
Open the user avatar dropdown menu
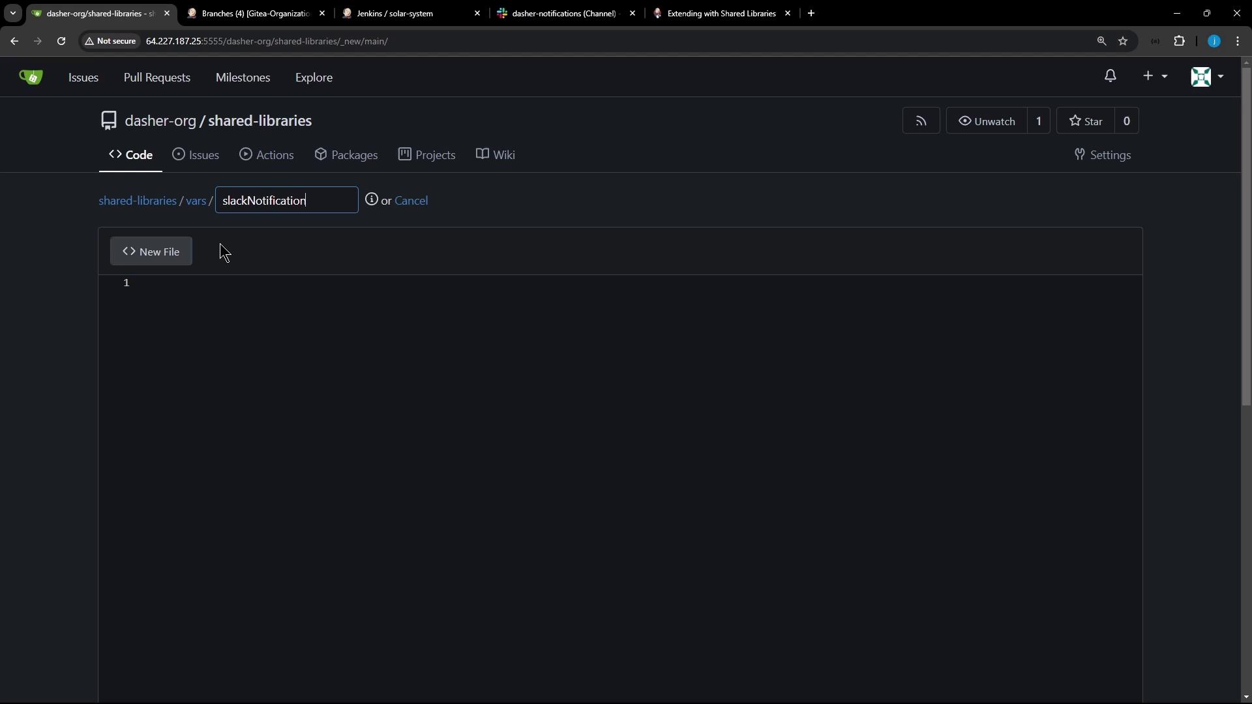1207,76
